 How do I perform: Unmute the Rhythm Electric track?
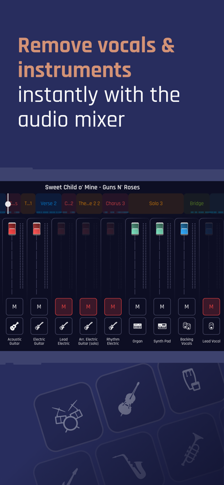pyautogui.click(x=113, y=306)
